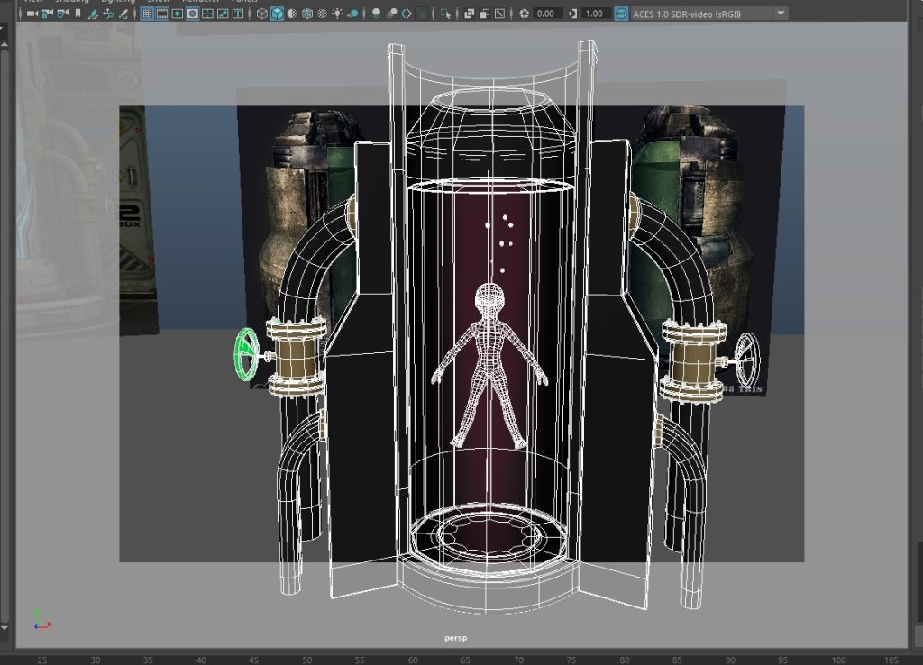Click the persp camera label
This screenshot has width=923, height=665.
pyautogui.click(x=455, y=637)
